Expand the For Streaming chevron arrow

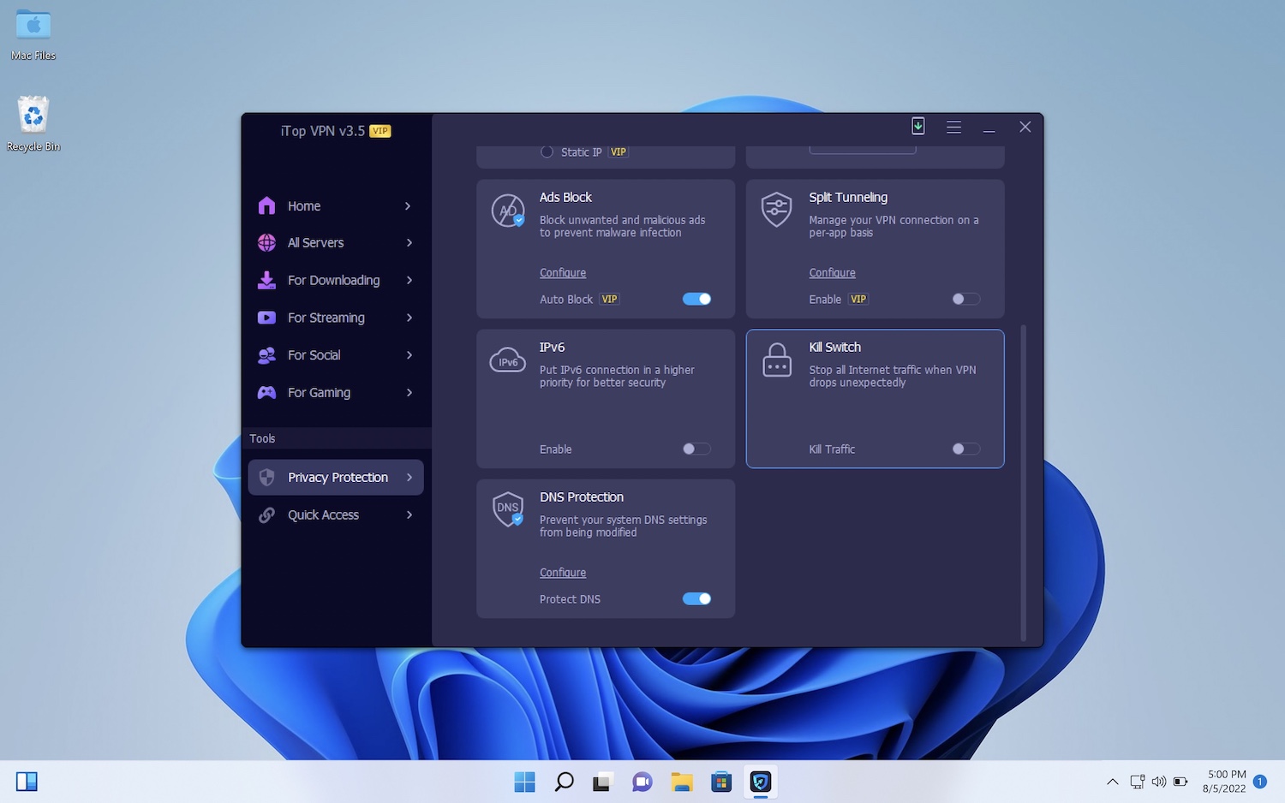click(409, 318)
